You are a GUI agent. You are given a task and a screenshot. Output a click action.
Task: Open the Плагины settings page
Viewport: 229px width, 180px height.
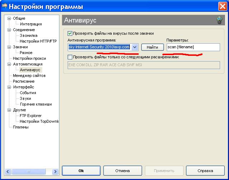pyautogui.click(x=21, y=127)
